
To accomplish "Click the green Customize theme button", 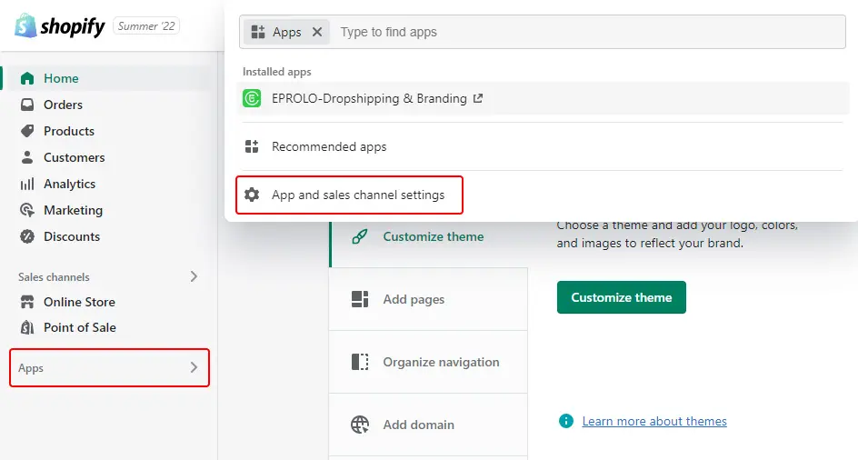I will pos(621,297).
